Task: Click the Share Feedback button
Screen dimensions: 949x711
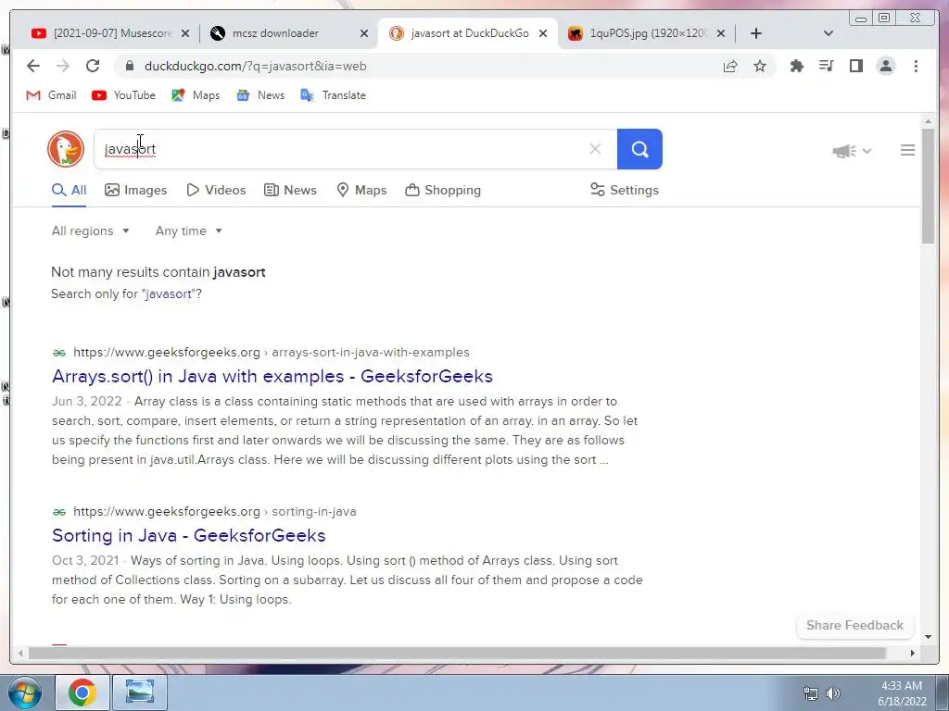Action: click(854, 625)
